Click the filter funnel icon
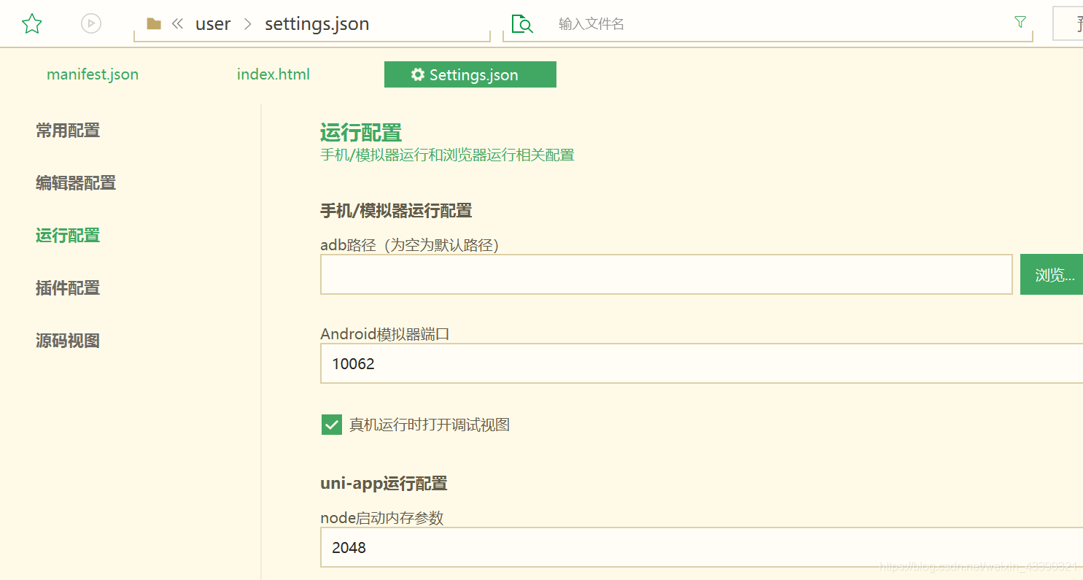 coord(1020,23)
